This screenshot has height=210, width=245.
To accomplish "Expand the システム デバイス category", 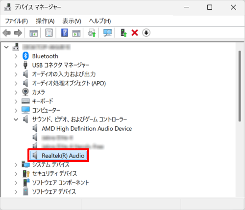I will (x=16, y=165).
